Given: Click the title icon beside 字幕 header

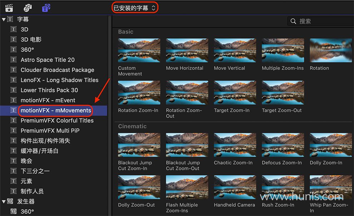Looking at the screenshot, I should [10, 19].
